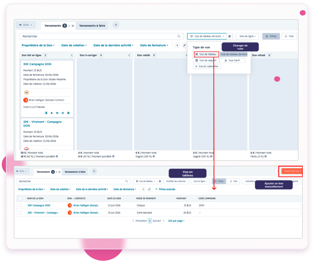Collapse the Don fait en ligne column

point(72,55)
